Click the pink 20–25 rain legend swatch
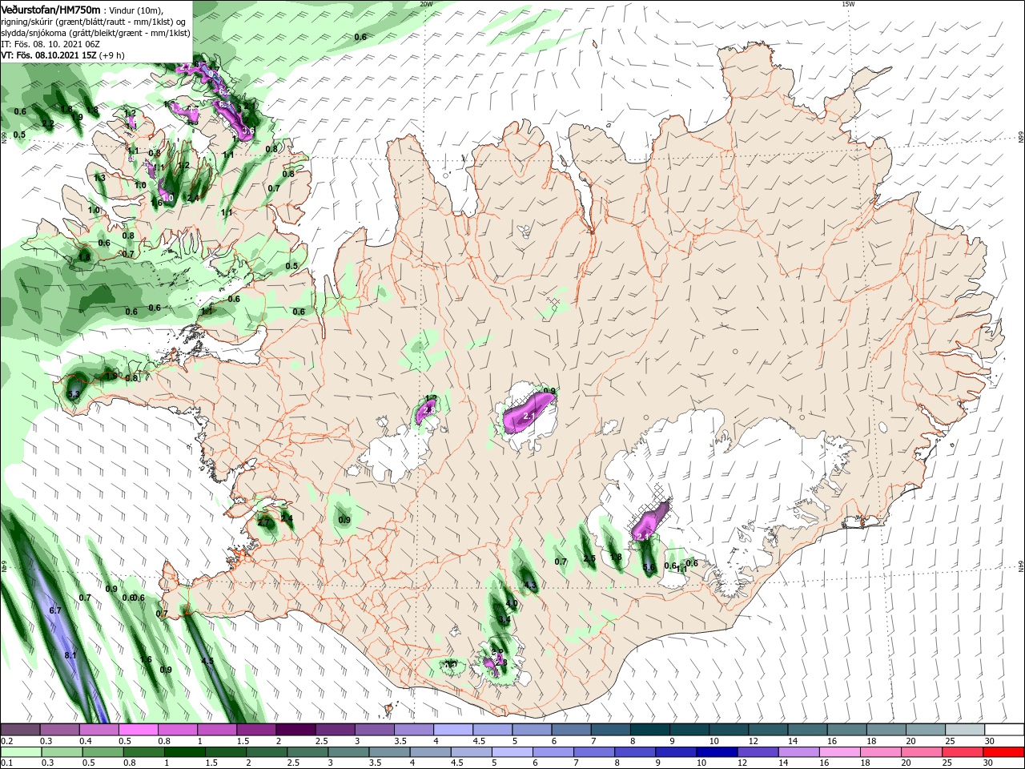 tap(922, 752)
